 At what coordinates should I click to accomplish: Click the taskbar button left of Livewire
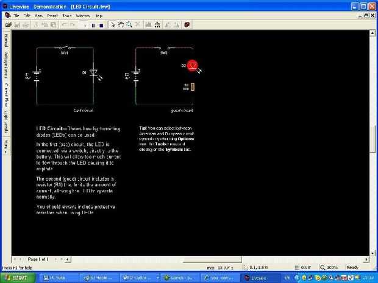220,278
